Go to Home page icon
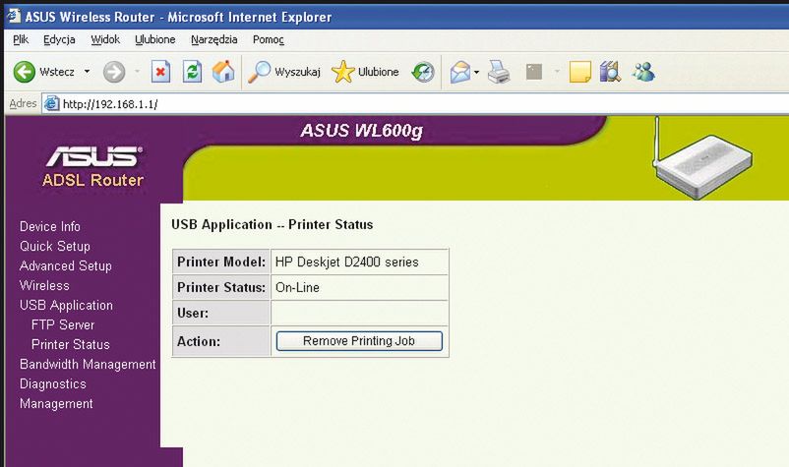This screenshot has height=467, width=789. [223, 72]
